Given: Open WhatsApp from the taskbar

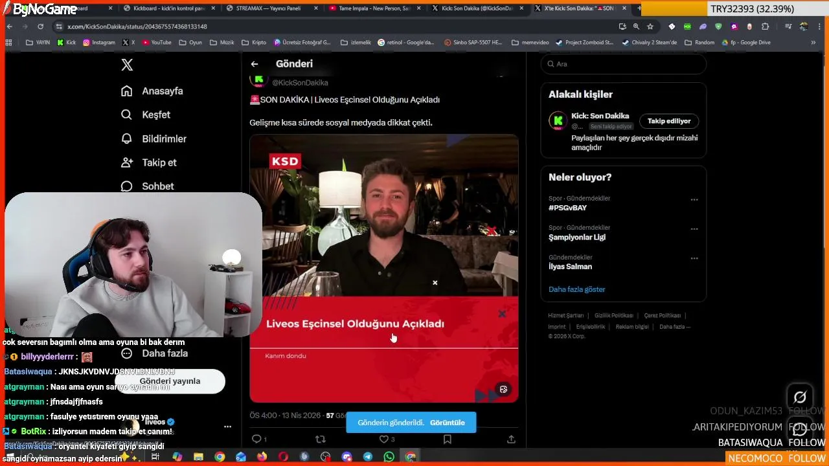Looking at the screenshot, I should click(x=389, y=457).
